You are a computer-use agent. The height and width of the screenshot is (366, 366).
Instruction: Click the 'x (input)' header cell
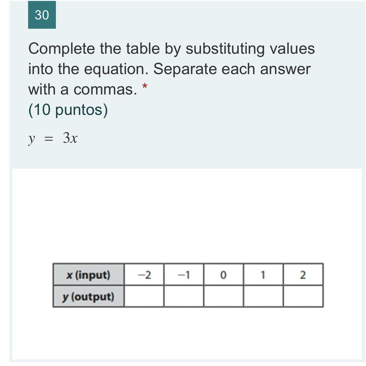[88, 275]
